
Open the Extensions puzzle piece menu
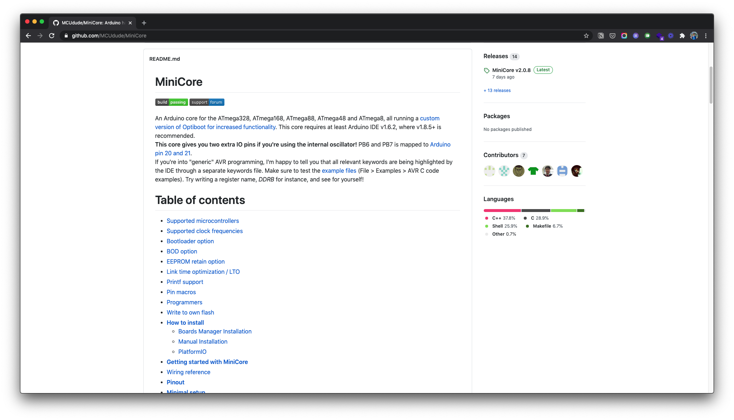click(x=682, y=36)
